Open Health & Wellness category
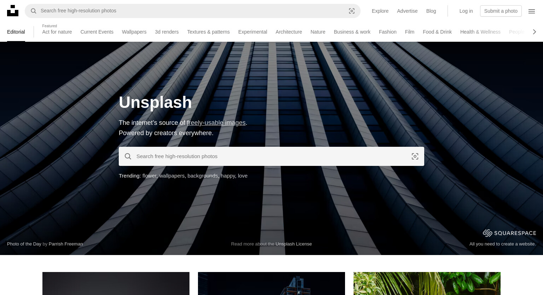 [x=480, y=32]
